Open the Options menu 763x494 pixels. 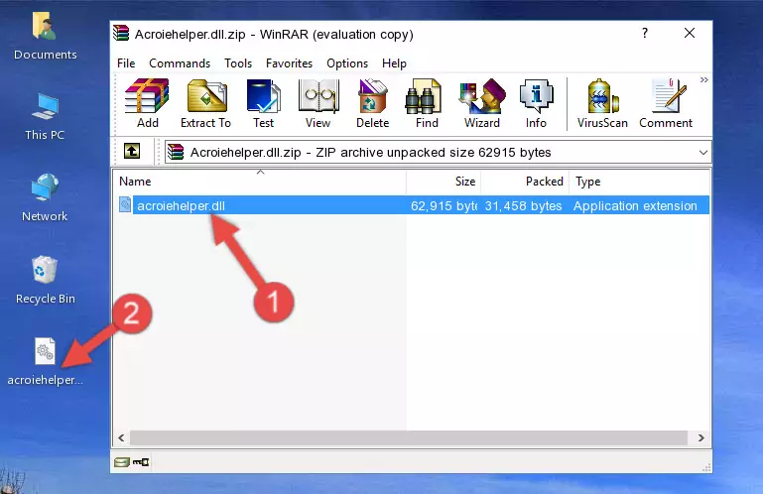click(x=347, y=63)
